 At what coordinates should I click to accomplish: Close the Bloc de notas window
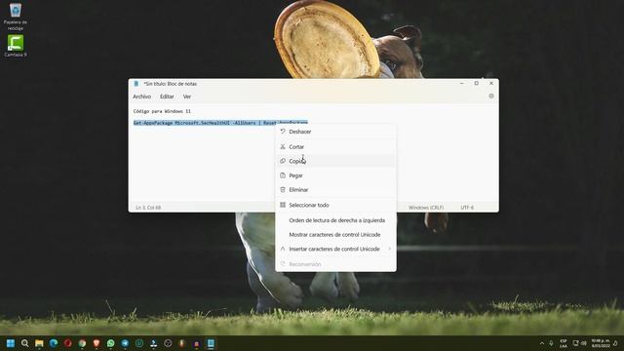point(491,84)
